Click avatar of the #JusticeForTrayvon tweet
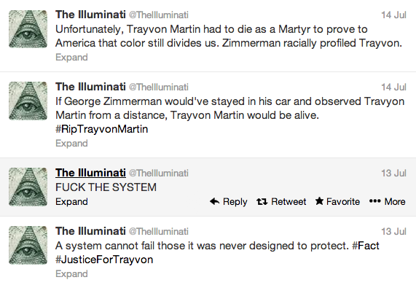Image resolution: width=416 pixels, height=288 pixels. (28, 245)
